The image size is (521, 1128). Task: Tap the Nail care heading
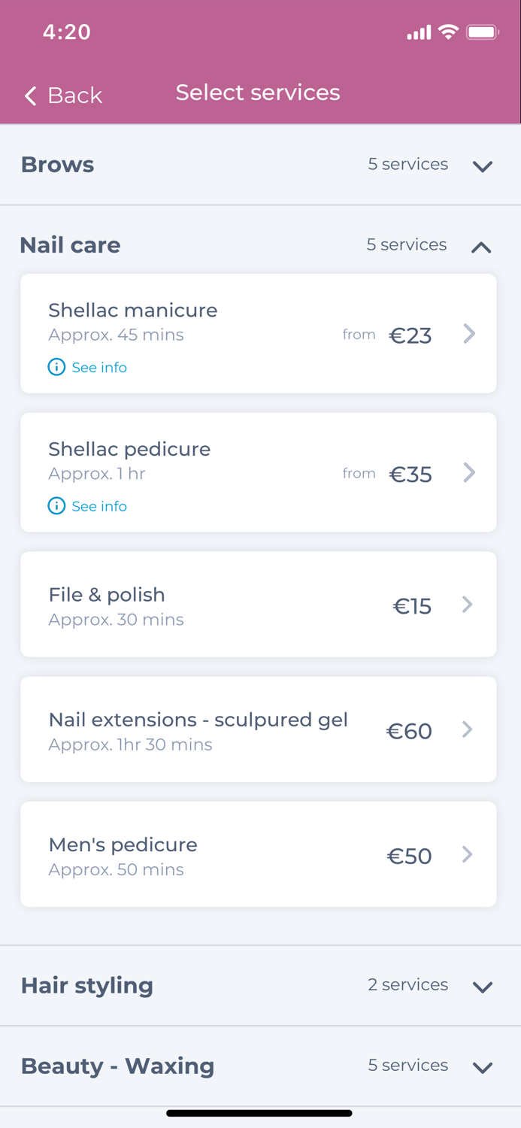70,245
